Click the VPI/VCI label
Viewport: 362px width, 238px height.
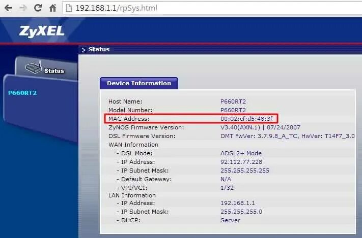pyautogui.click(x=134, y=188)
